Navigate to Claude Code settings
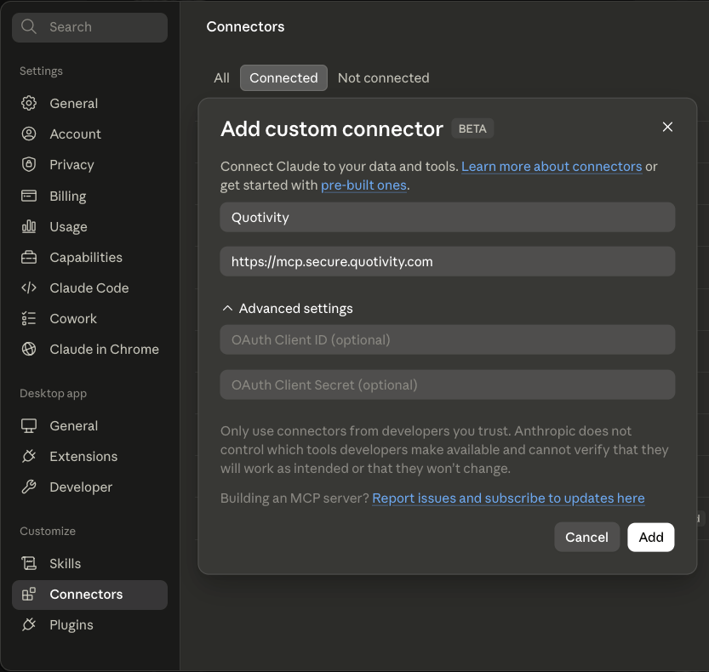This screenshot has height=672, width=709. tap(89, 288)
